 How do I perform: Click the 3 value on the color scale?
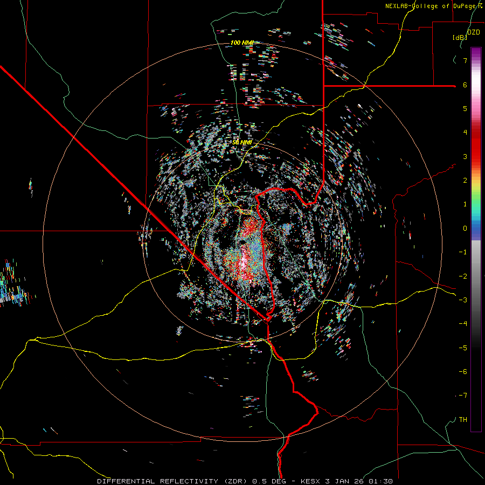tap(465, 156)
